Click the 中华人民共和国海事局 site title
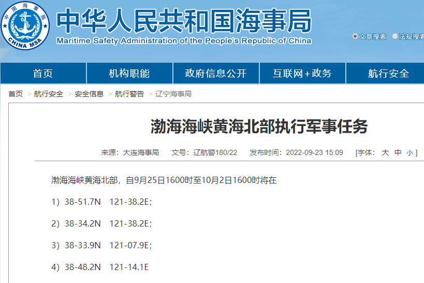This screenshot has height=283, width=424. 184,21
